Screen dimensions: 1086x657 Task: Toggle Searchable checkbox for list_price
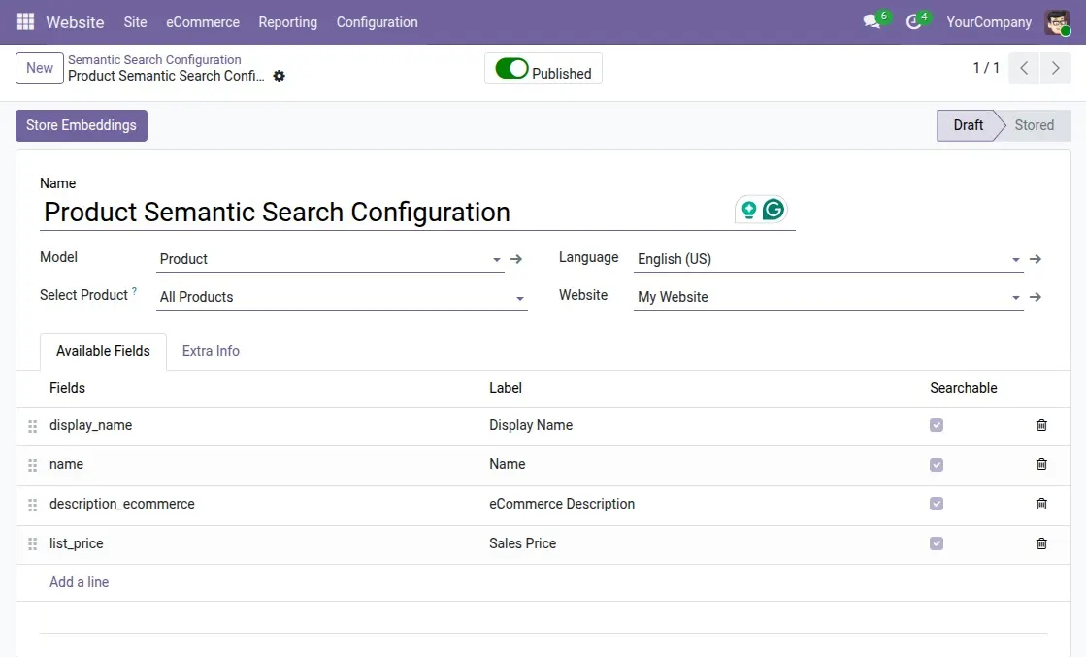(937, 543)
